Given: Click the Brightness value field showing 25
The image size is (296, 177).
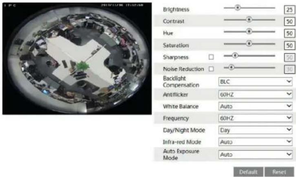Looking at the screenshot, I should click(289, 9).
